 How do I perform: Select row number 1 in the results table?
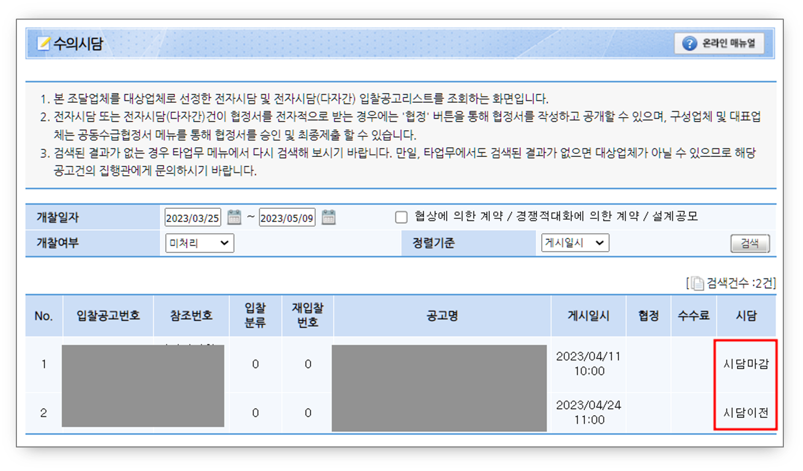point(44,364)
